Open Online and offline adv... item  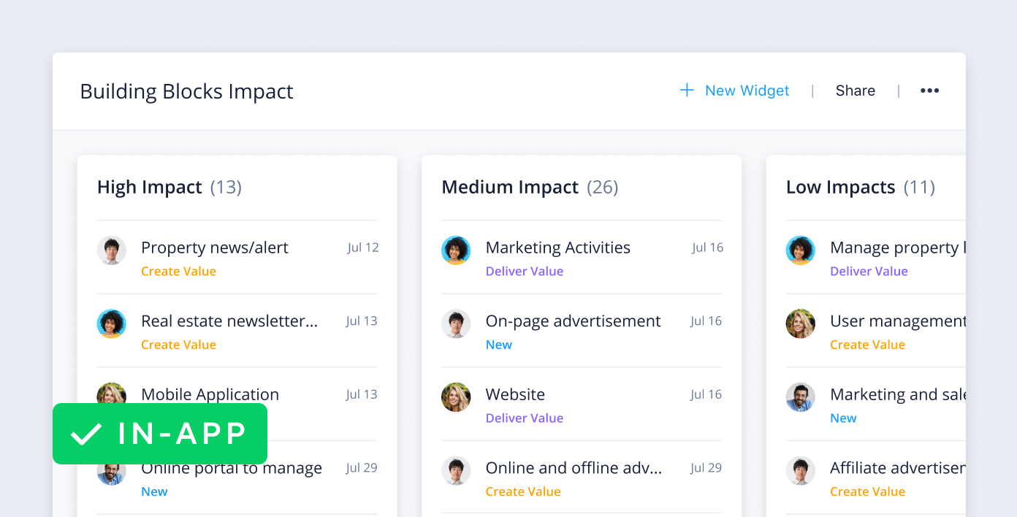[574, 468]
